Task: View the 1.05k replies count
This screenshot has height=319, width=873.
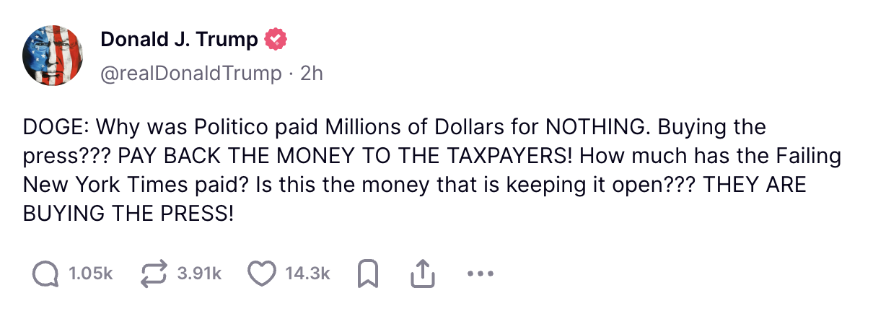Action: point(90,274)
